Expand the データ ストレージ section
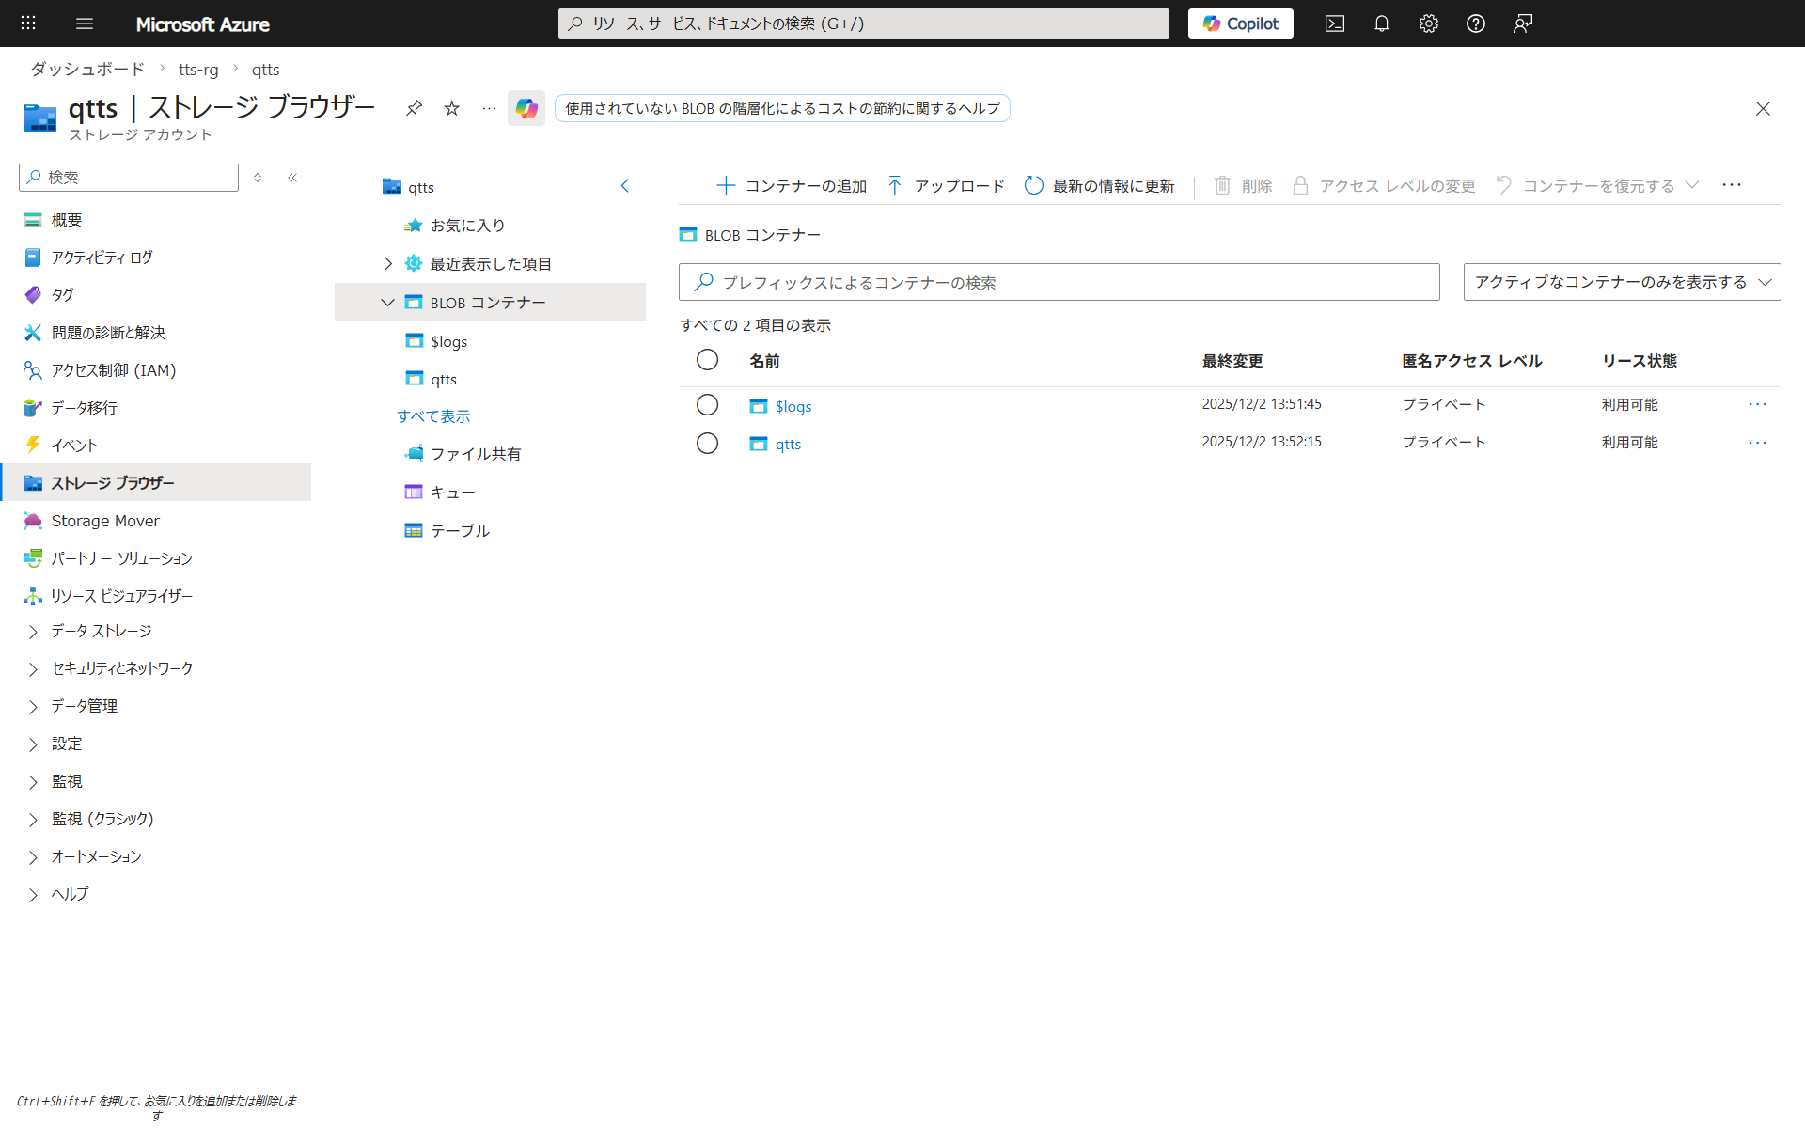This screenshot has height=1128, width=1805. coord(33,632)
